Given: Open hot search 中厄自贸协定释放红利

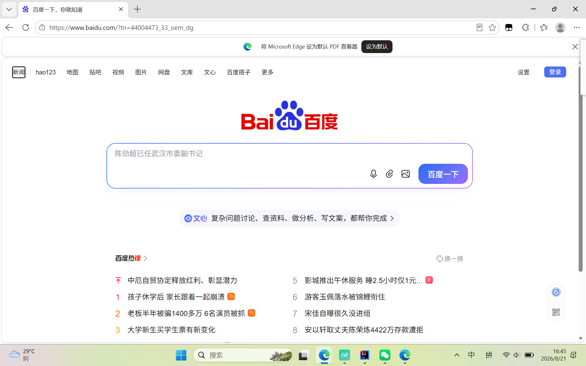Looking at the screenshot, I should (x=182, y=280).
